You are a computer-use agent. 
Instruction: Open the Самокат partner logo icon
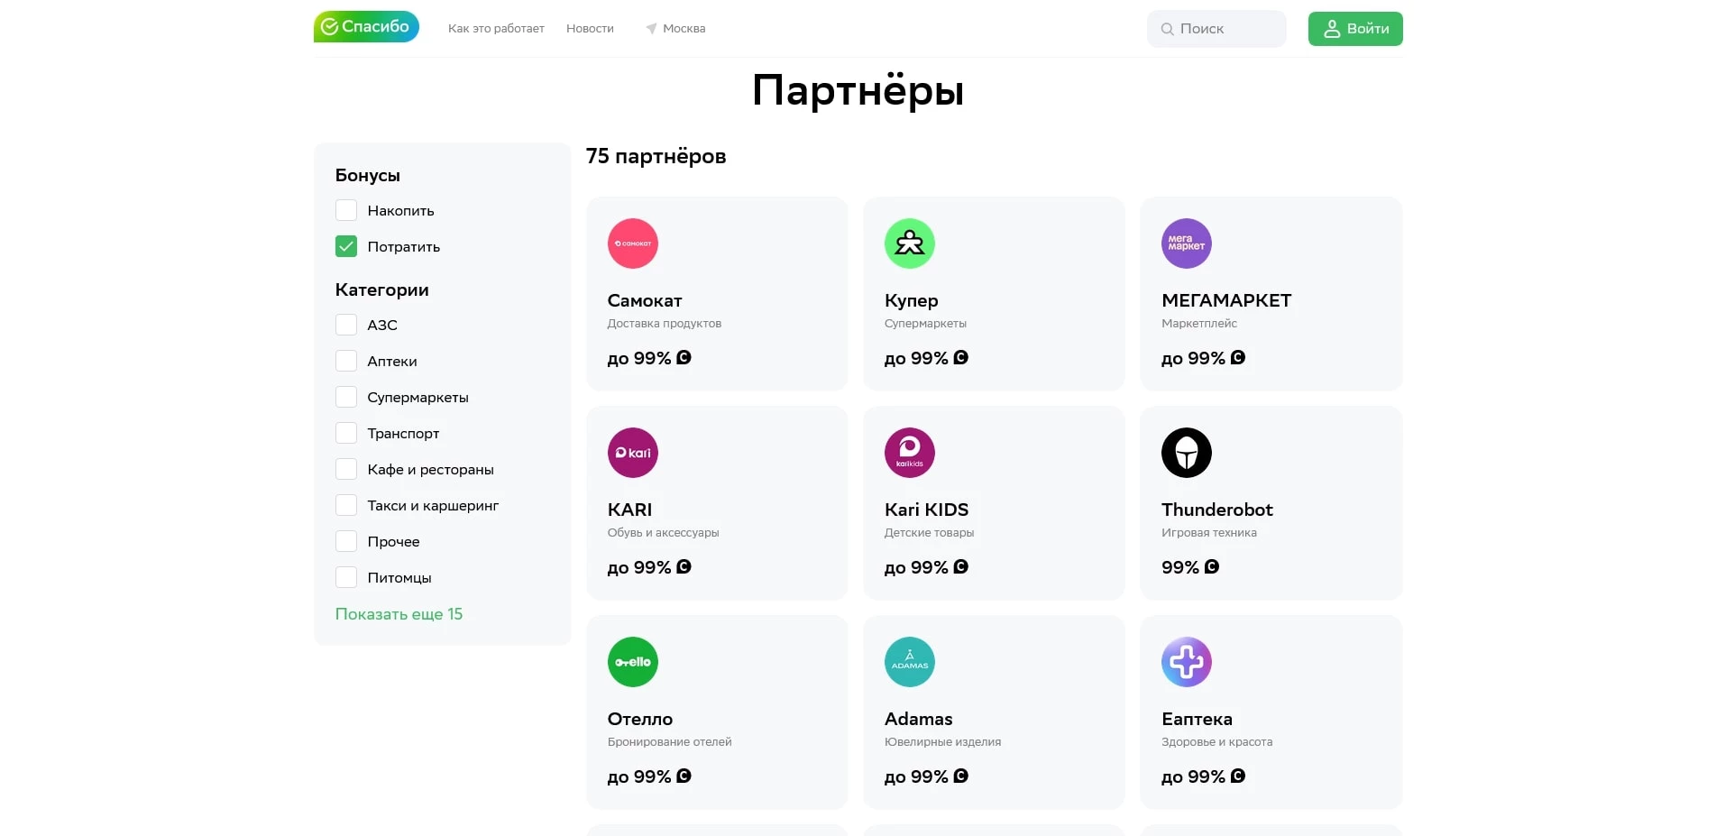633,243
